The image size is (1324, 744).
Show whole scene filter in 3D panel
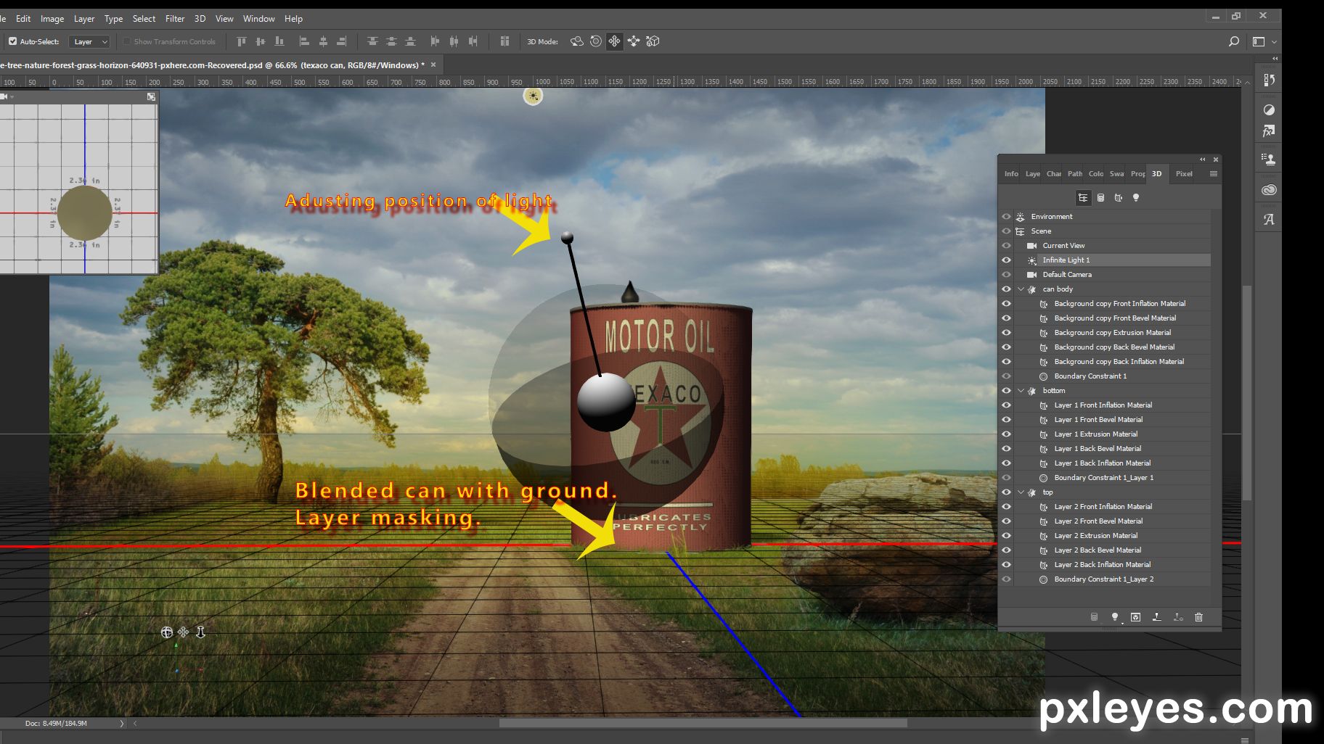pos(1082,198)
